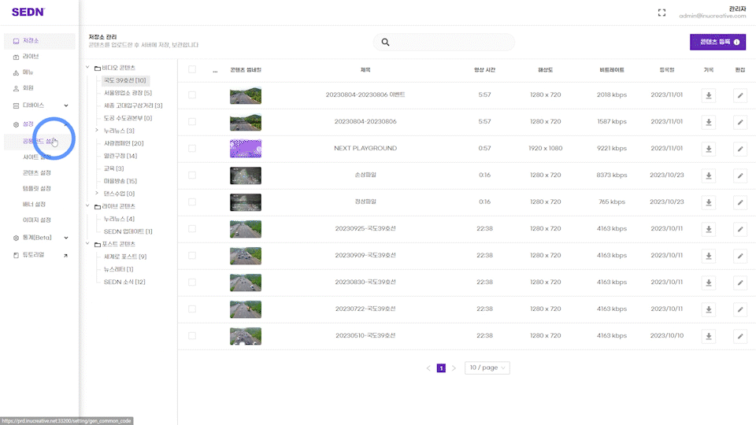The image size is (756, 425).
Task: Collapse the 포스트 콘텐츠 folder tree
Action: 87,243
